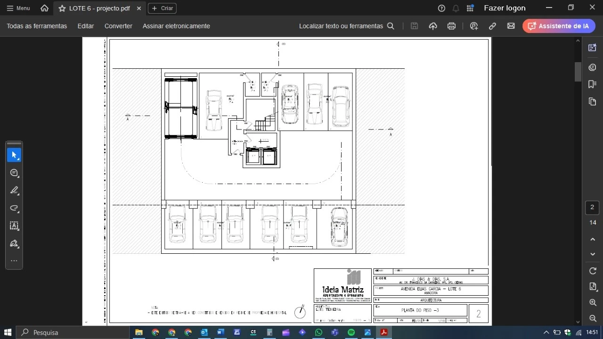This screenshot has width=603, height=339.
Task: Activate the Add text tool
Action: 14,226
